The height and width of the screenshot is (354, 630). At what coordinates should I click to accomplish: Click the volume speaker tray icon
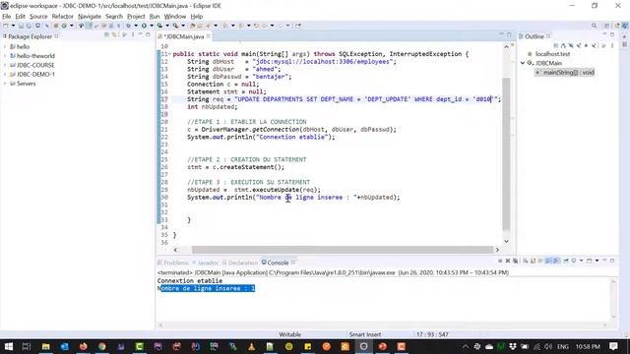pyautogui.click(x=548, y=346)
